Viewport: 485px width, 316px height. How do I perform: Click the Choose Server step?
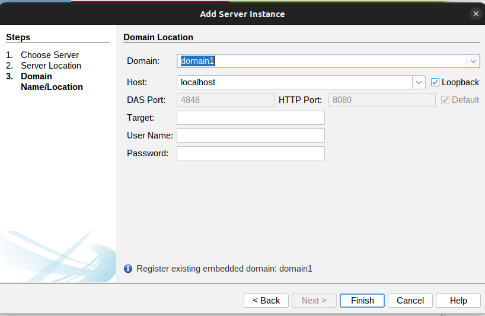(50, 55)
